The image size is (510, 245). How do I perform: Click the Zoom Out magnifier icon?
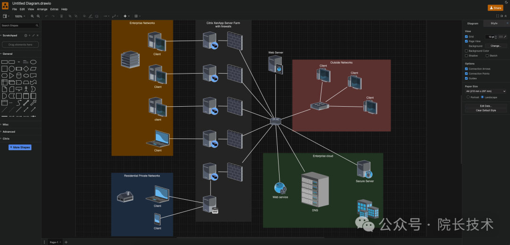[38, 16]
